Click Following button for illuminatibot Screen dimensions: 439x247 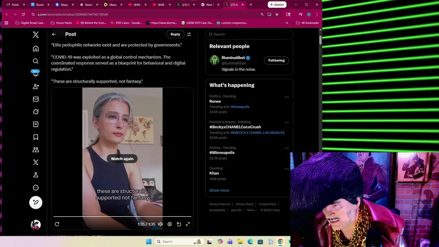[x=276, y=60]
